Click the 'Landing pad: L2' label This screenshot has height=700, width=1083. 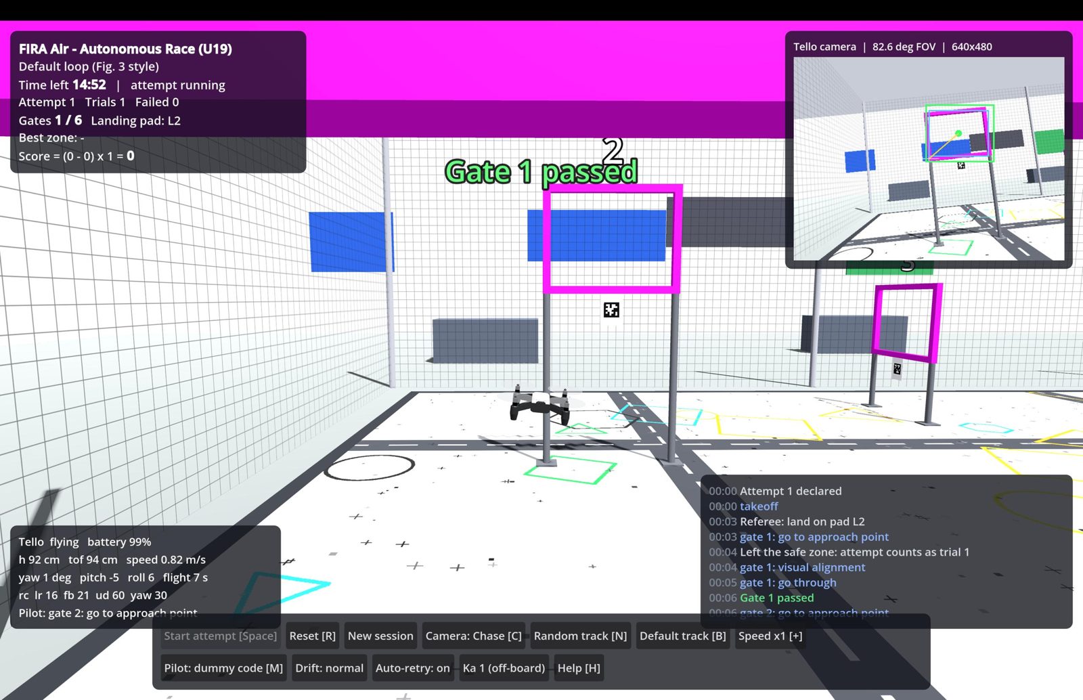click(136, 121)
